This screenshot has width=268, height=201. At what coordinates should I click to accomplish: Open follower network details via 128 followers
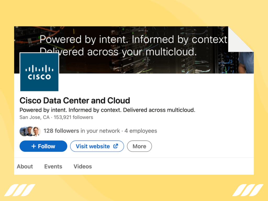tap(61, 131)
